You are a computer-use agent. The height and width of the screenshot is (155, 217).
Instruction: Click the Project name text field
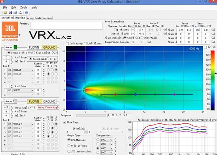pyautogui.click(x=67, y=26)
